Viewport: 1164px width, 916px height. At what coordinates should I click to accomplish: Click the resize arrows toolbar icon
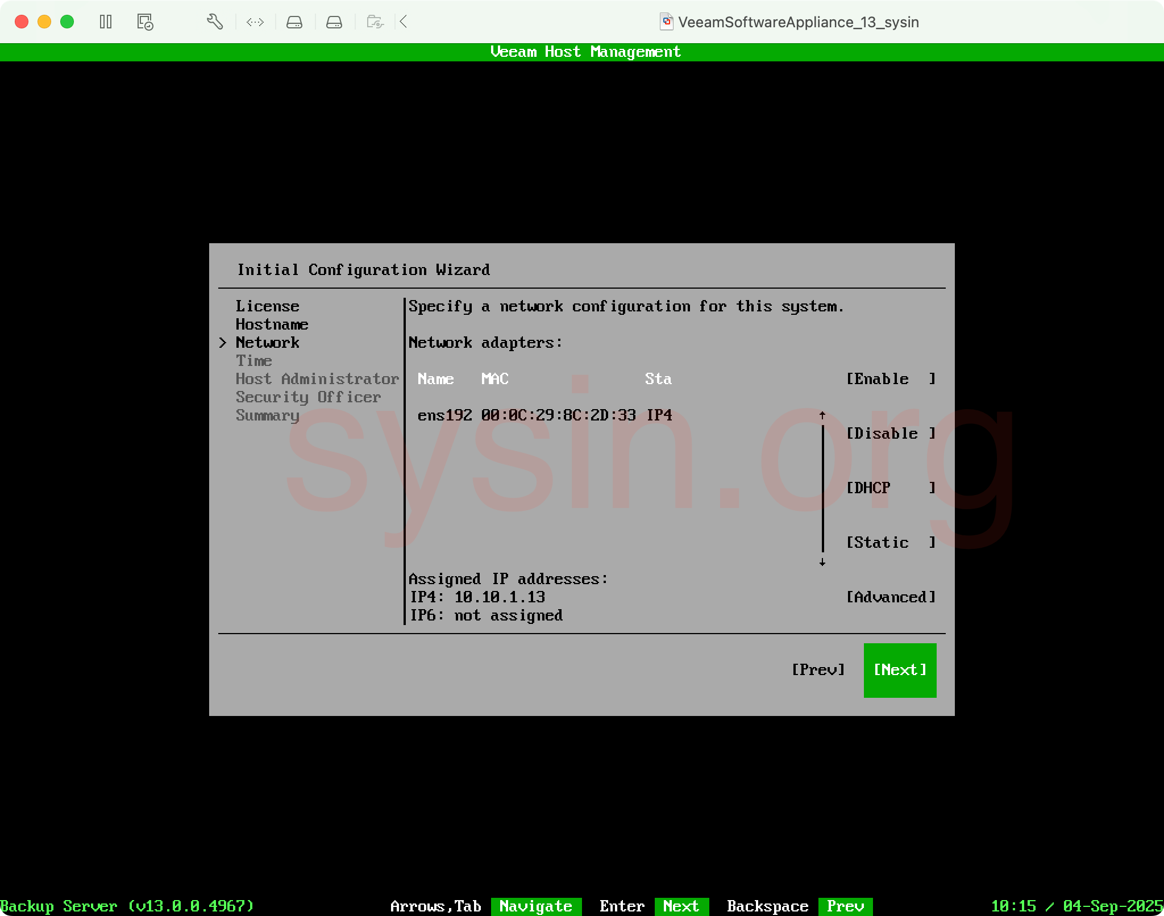click(255, 22)
